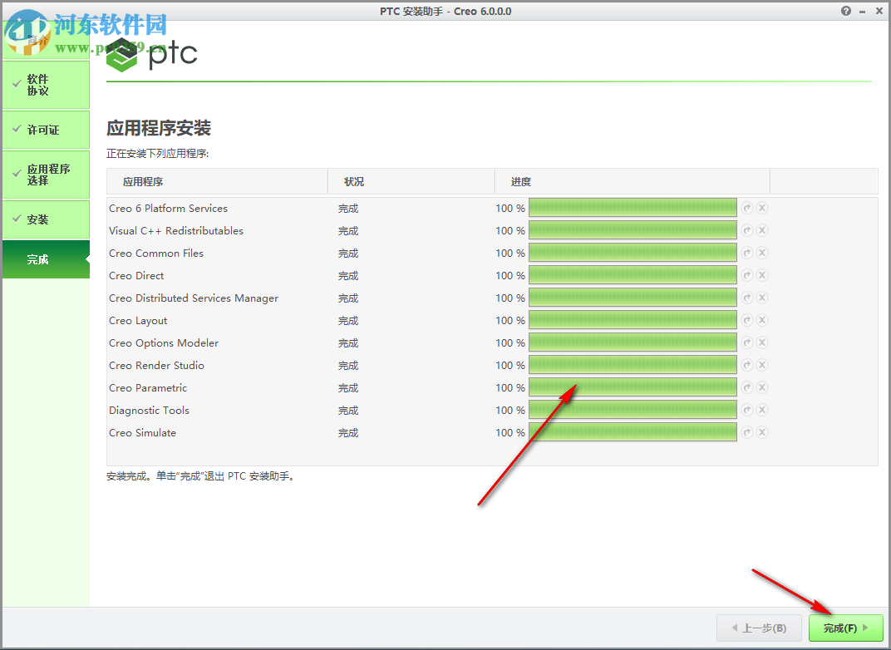The width and height of the screenshot is (891, 650).
Task: Retry Creo Distributed Services Manager install
Action: click(x=746, y=298)
